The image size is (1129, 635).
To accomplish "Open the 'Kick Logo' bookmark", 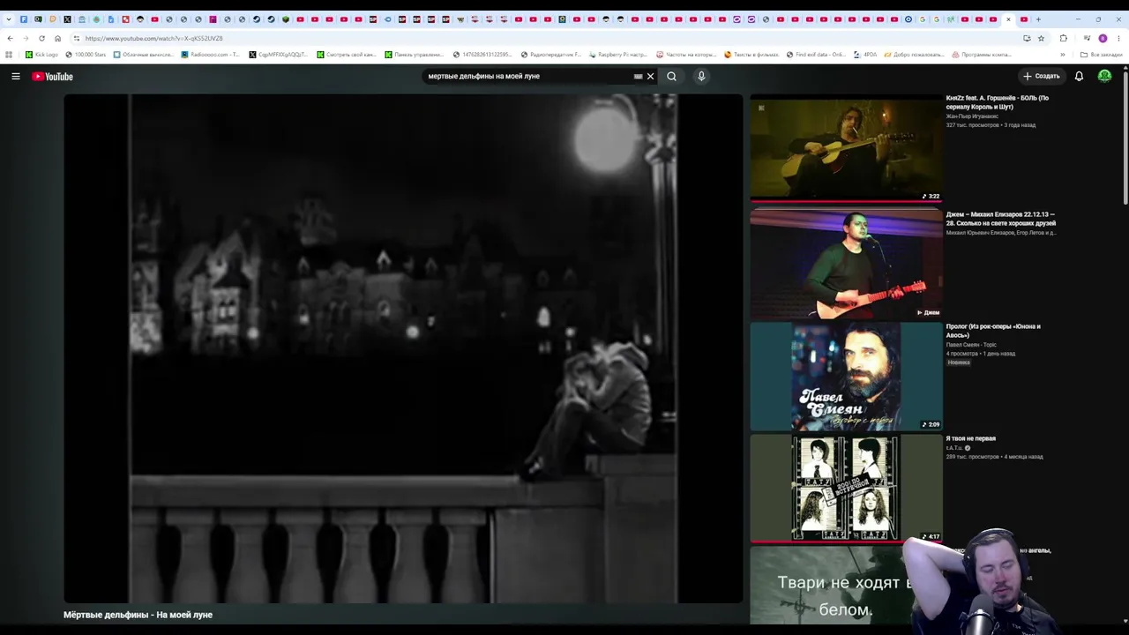I will tap(41, 55).
